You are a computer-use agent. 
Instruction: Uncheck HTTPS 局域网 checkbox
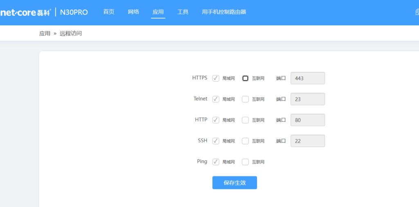pos(216,78)
